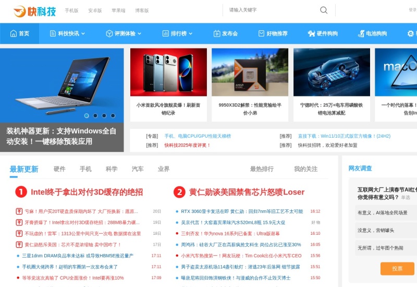The height and width of the screenshot is (287, 417).
Task: Click red number 1 badge
Action: pos(21,192)
